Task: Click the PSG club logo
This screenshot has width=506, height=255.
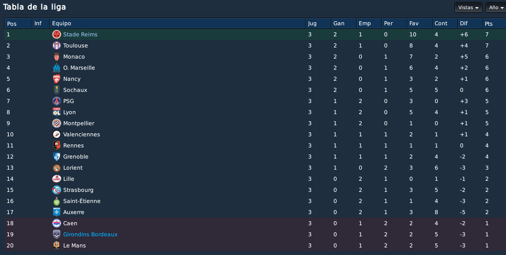Action: tap(57, 101)
